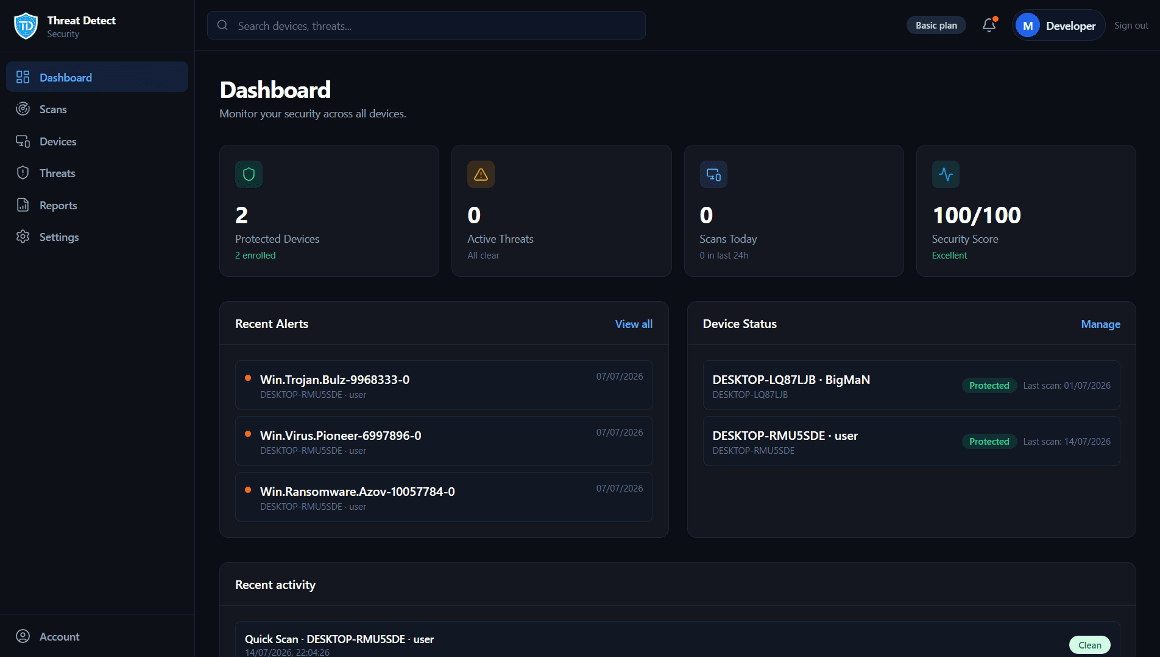Image resolution: width=1160 pixels, height=657 pixels.
Task: Select device DESKTOP-LQ87LJB · BigMaN
Action: (911, 385)
